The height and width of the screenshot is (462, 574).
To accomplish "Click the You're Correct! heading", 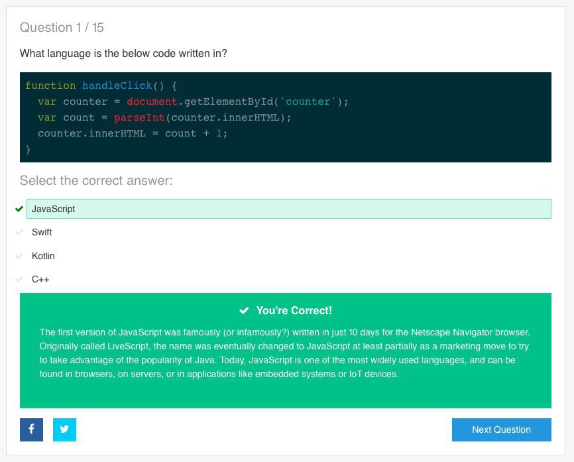I will [294, 310].
